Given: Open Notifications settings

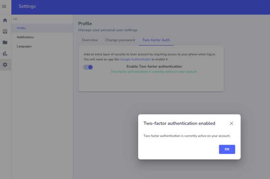Looking at the screenshot, I should tap(25, 37).
